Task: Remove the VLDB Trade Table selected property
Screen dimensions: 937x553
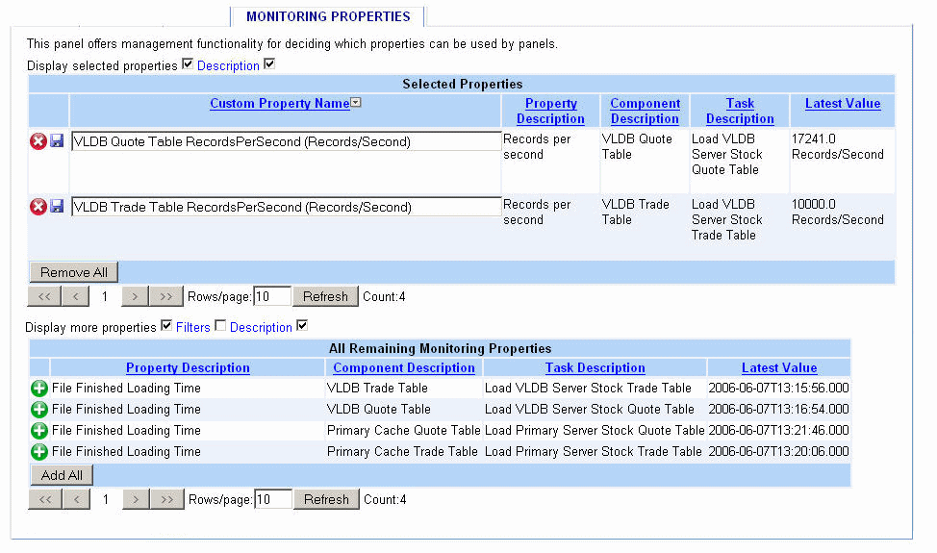Action: [38, 207]
